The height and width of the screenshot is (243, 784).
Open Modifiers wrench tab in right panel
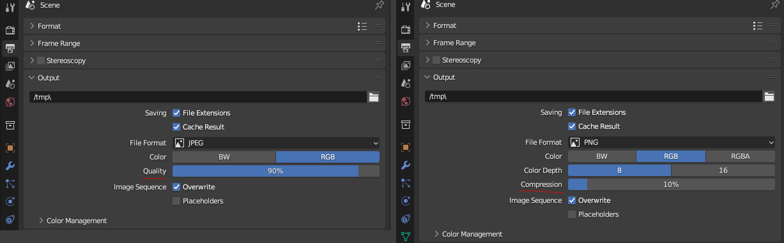405,165
